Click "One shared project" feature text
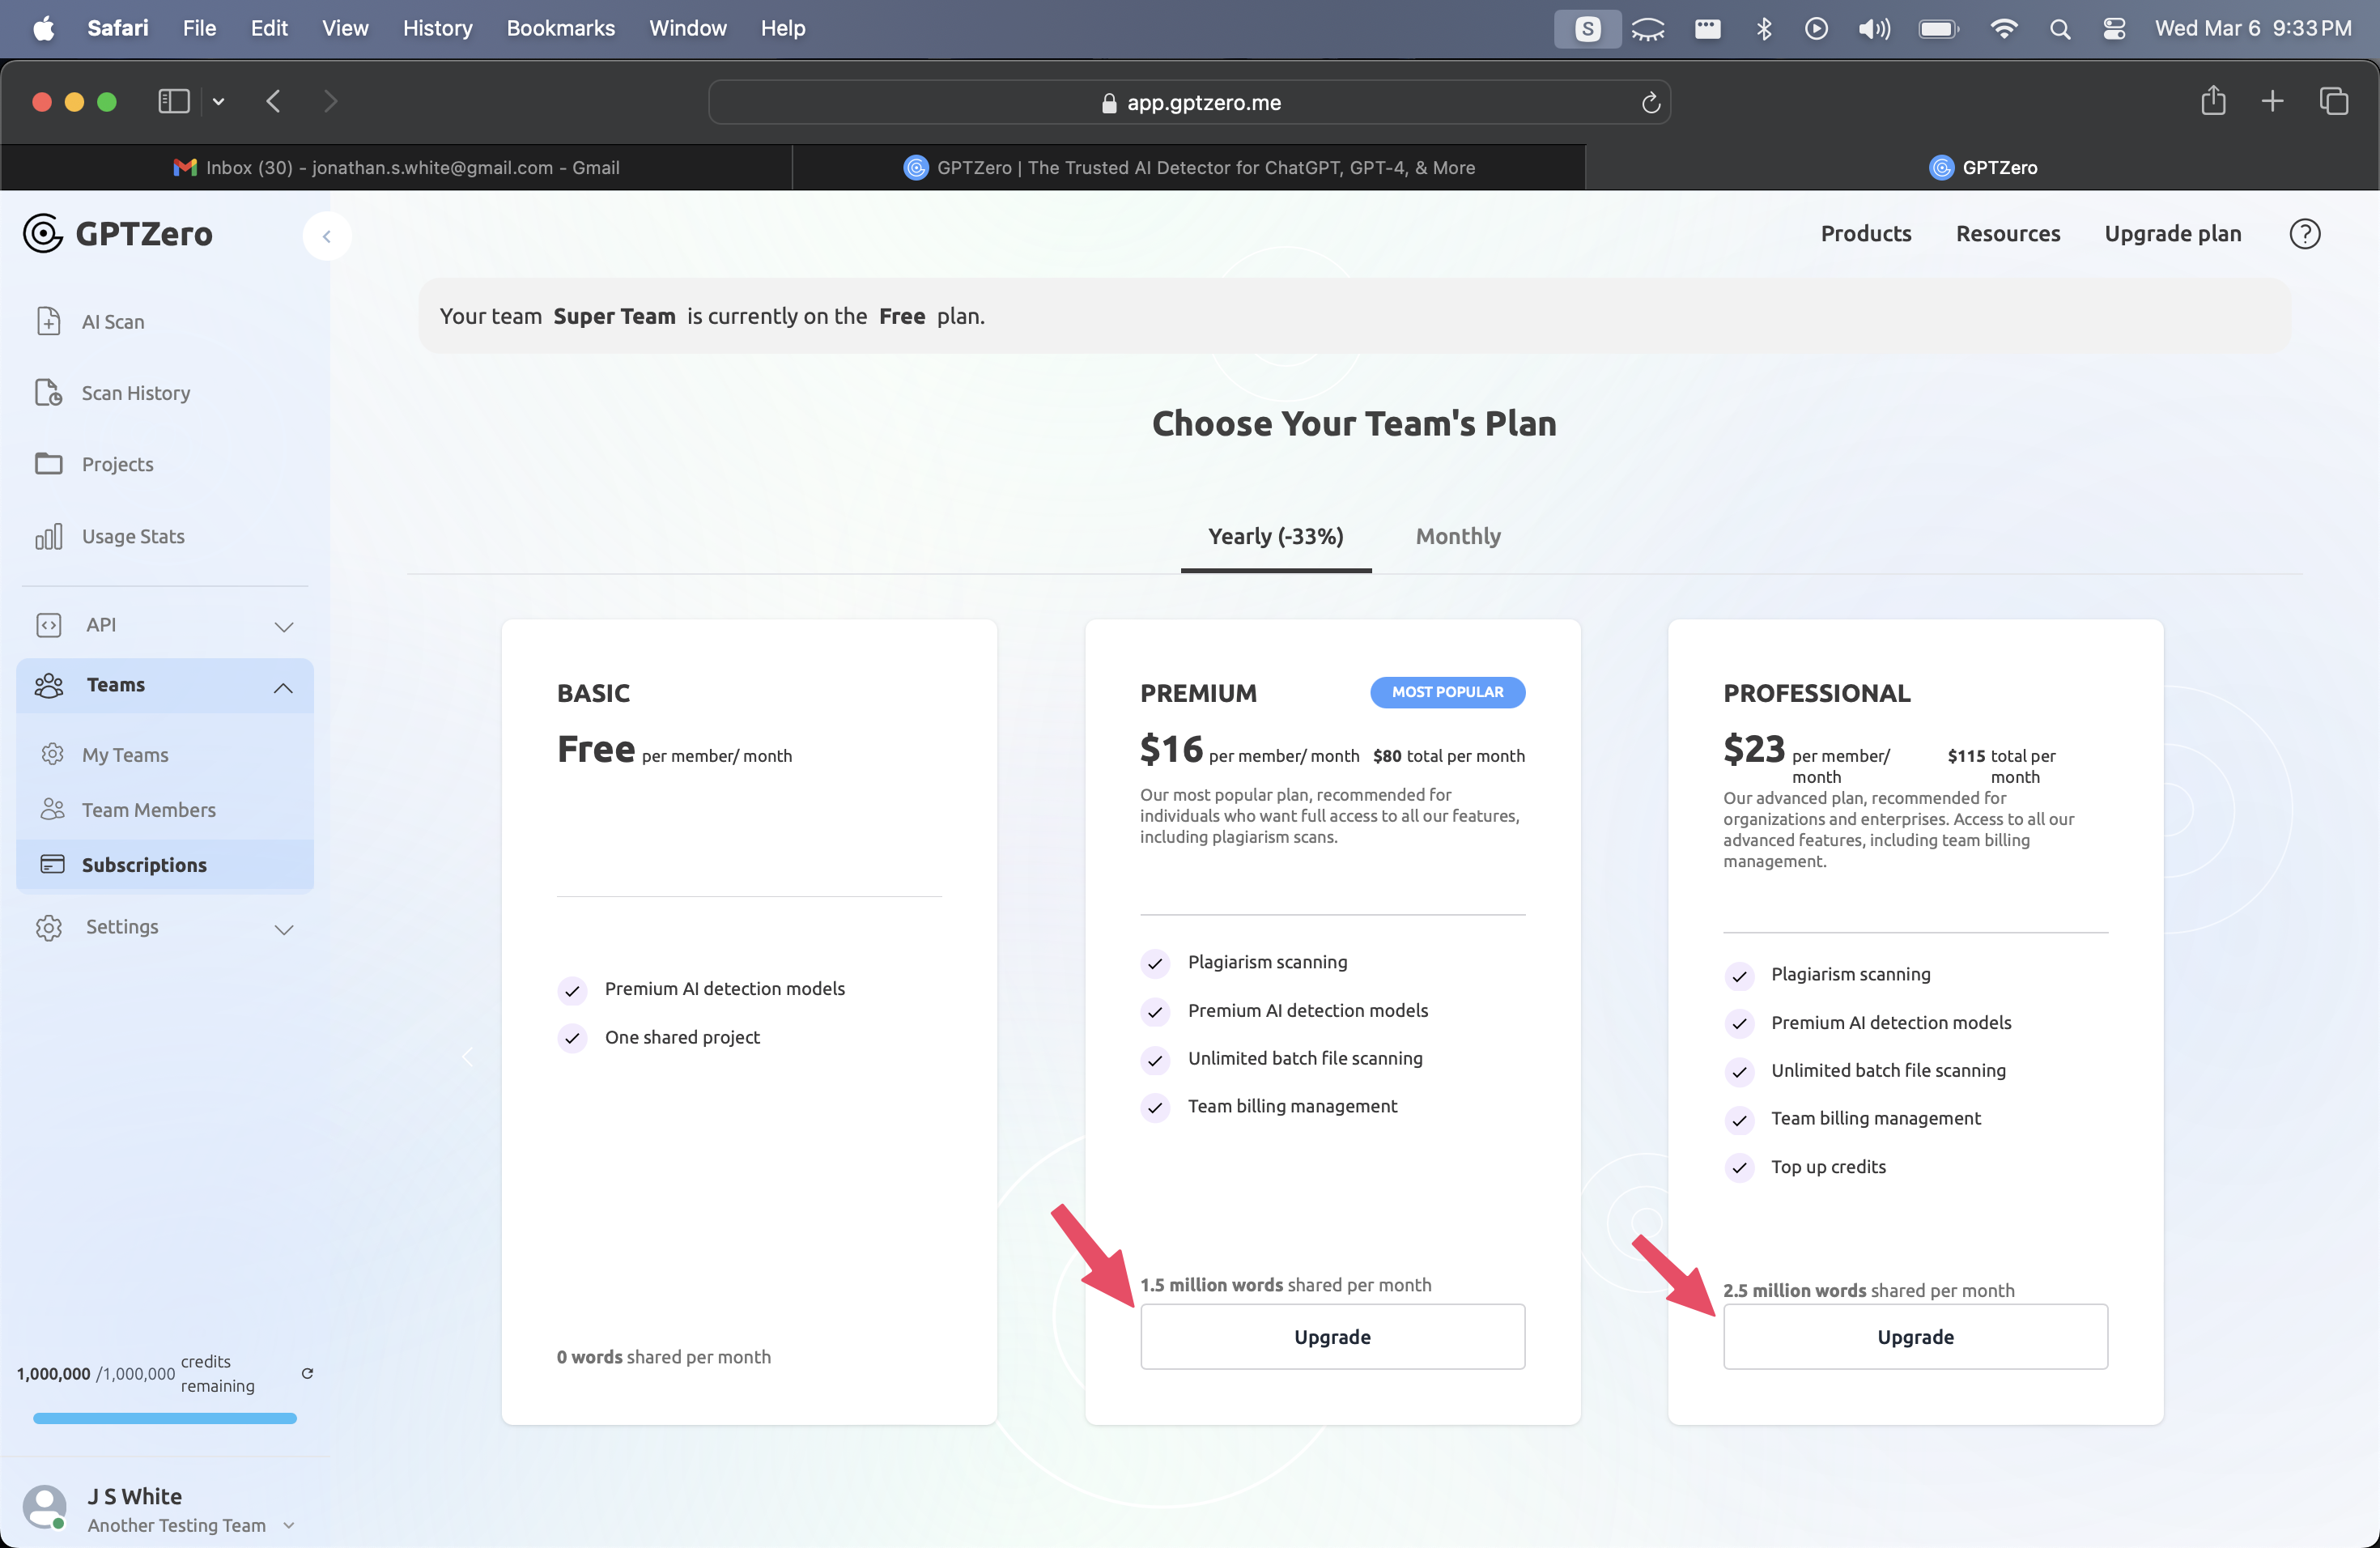 [682, 1037]
